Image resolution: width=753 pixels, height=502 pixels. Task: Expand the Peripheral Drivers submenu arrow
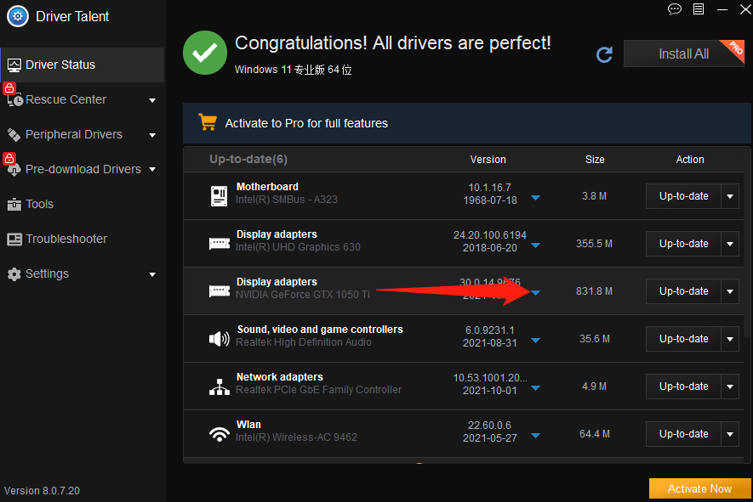[x=152, y=135]
